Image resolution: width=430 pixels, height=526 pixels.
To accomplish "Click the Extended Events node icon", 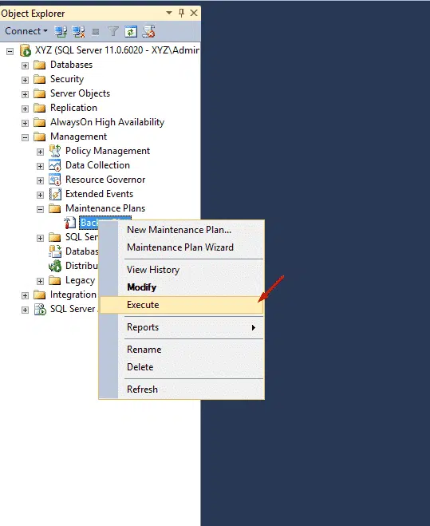I will coord(55,194).
